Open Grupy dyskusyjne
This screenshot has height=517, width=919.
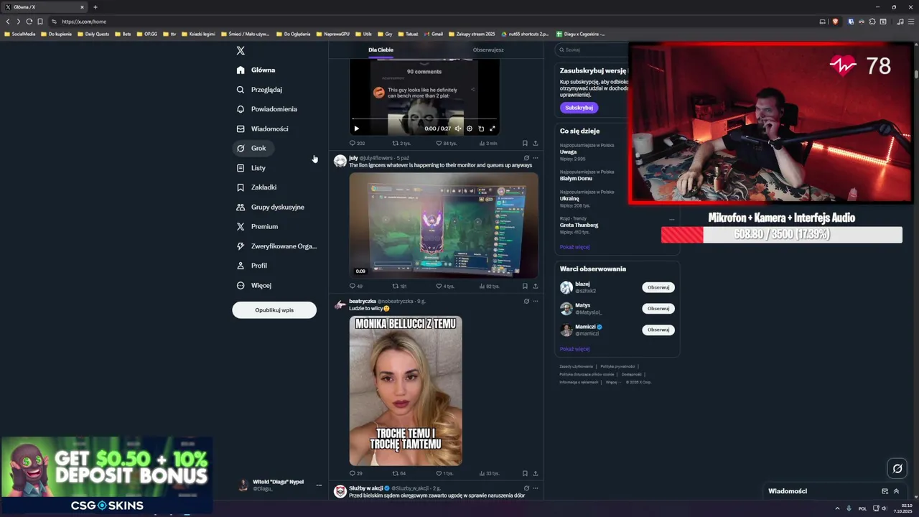(271, 207)
